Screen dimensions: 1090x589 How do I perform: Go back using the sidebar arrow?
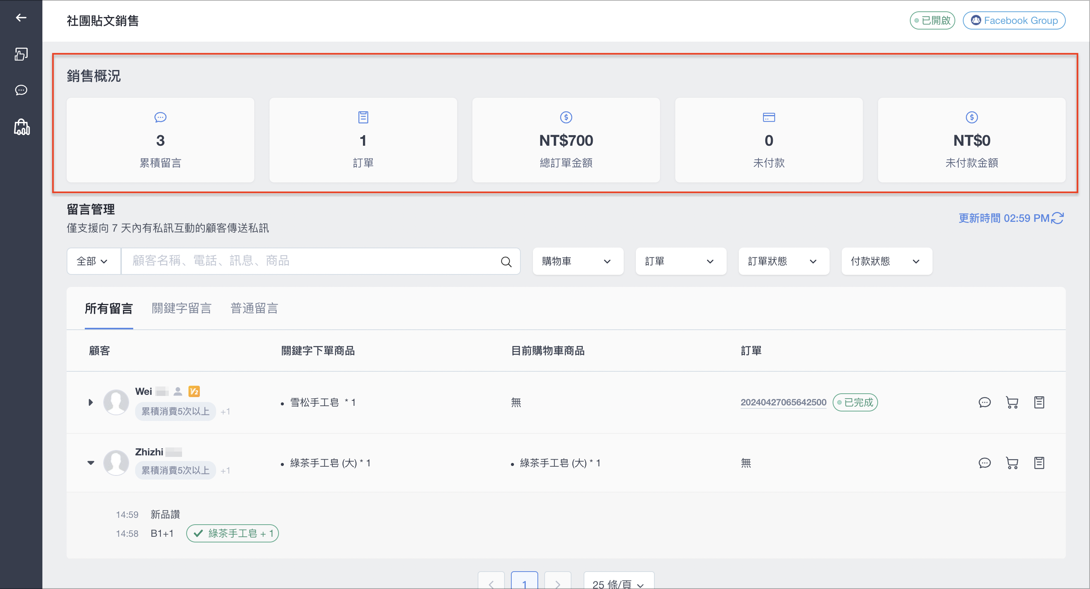pos(21,17)
